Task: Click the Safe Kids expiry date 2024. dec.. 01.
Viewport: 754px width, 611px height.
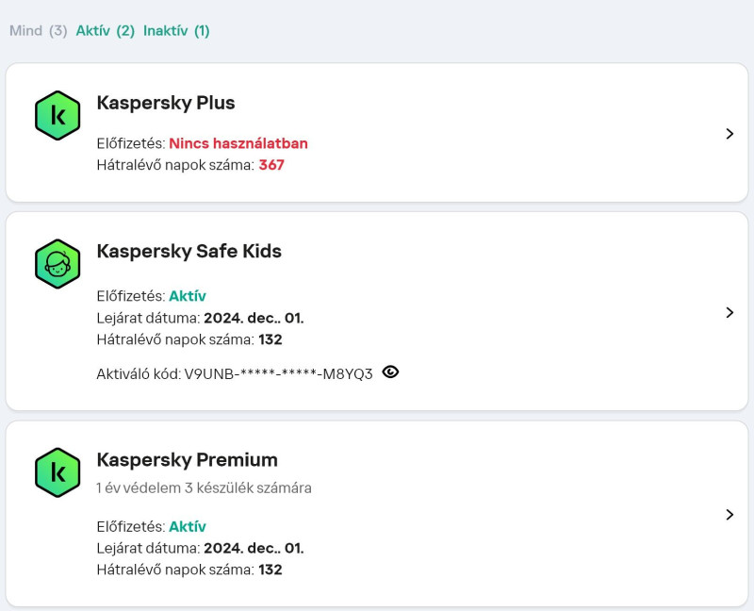Action: pyautogui.click(x=254, y=318)
